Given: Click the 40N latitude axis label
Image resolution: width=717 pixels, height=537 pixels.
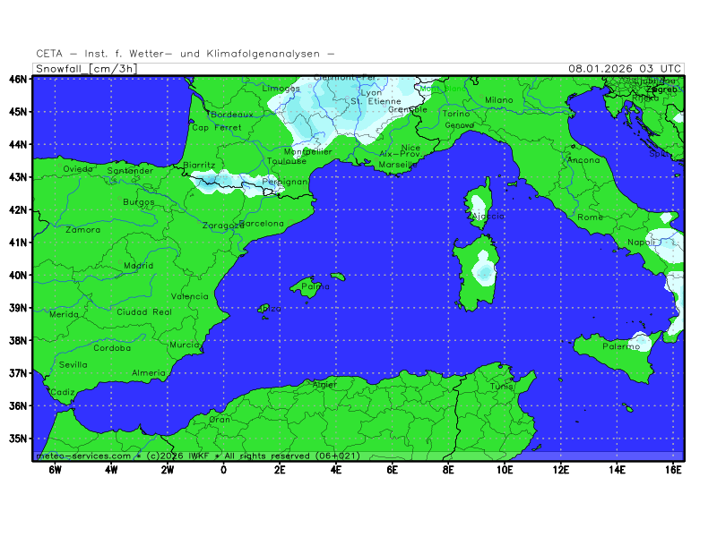Looking at the screenshot, I should click(18, 275).
